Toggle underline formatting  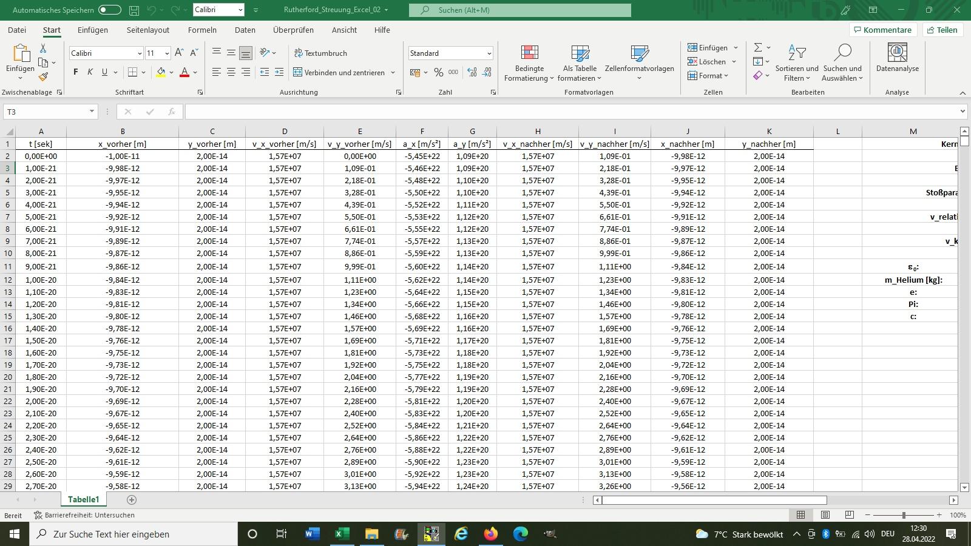pyautogui.click(x=104, y=72)
